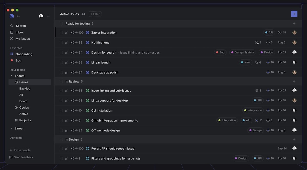
Task: Click the + Filter button
Action: tap(95, 14)
